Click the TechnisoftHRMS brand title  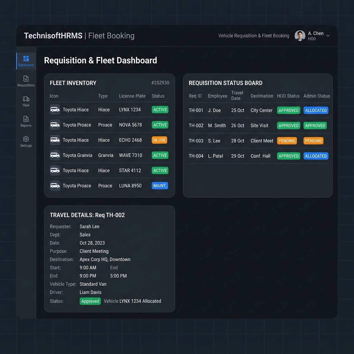coord(53,36)
